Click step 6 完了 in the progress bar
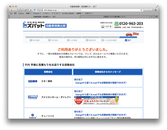This screenshot has width=167, height=130. 128,40
